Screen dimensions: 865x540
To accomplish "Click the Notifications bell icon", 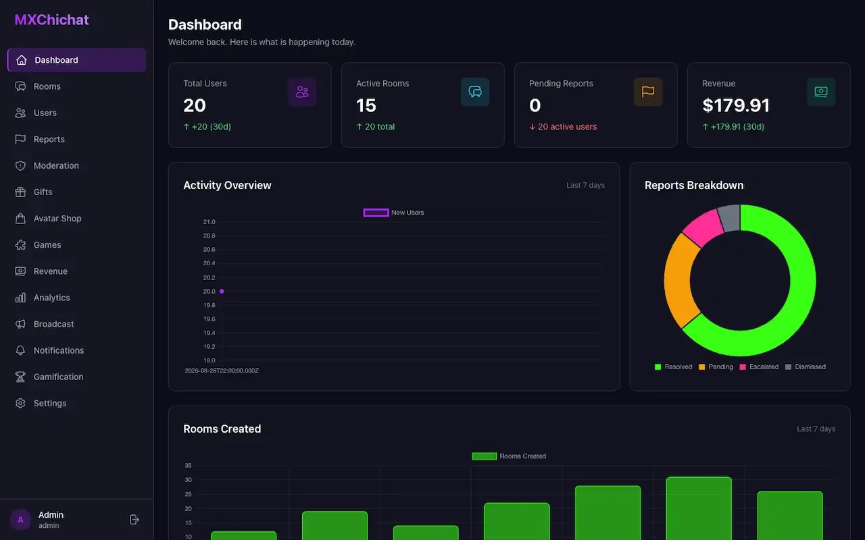I will 20,350.
